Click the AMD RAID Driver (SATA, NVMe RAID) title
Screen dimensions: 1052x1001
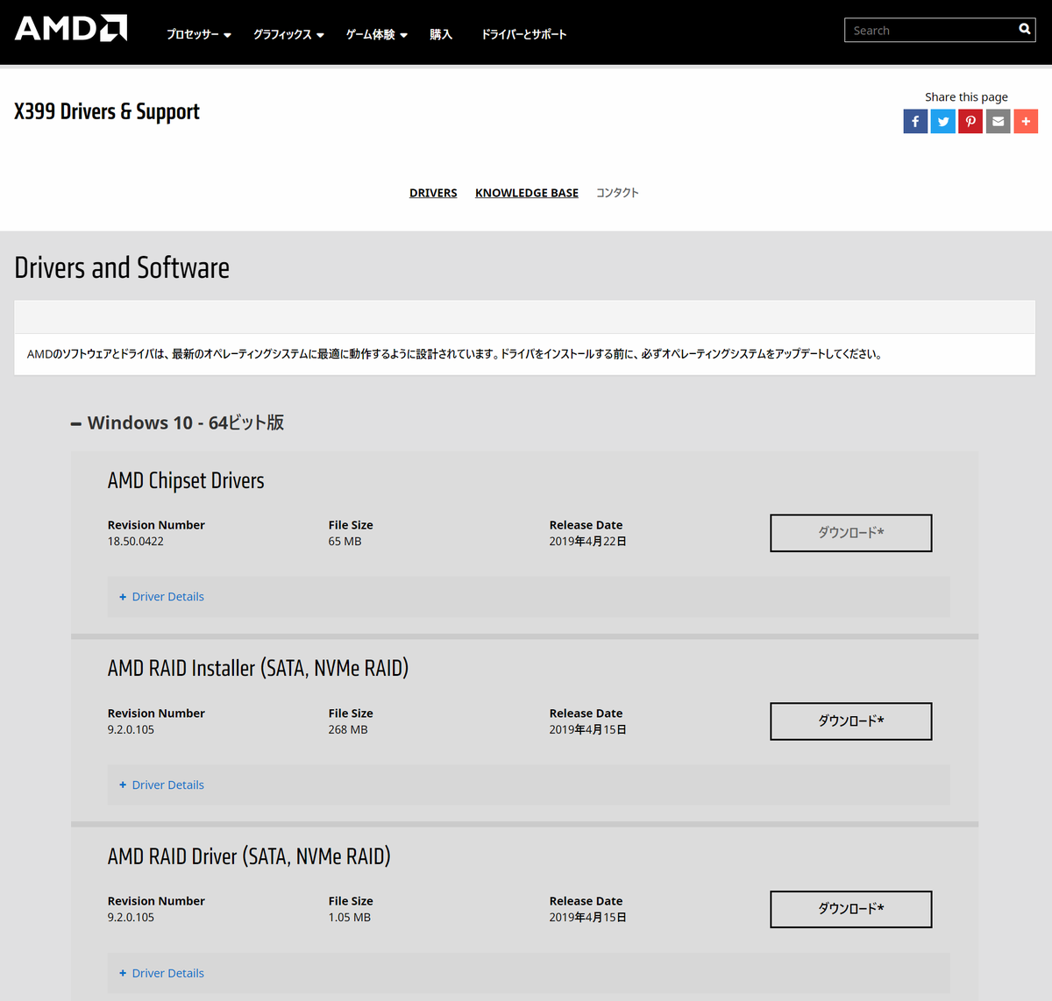click(249, 856)
